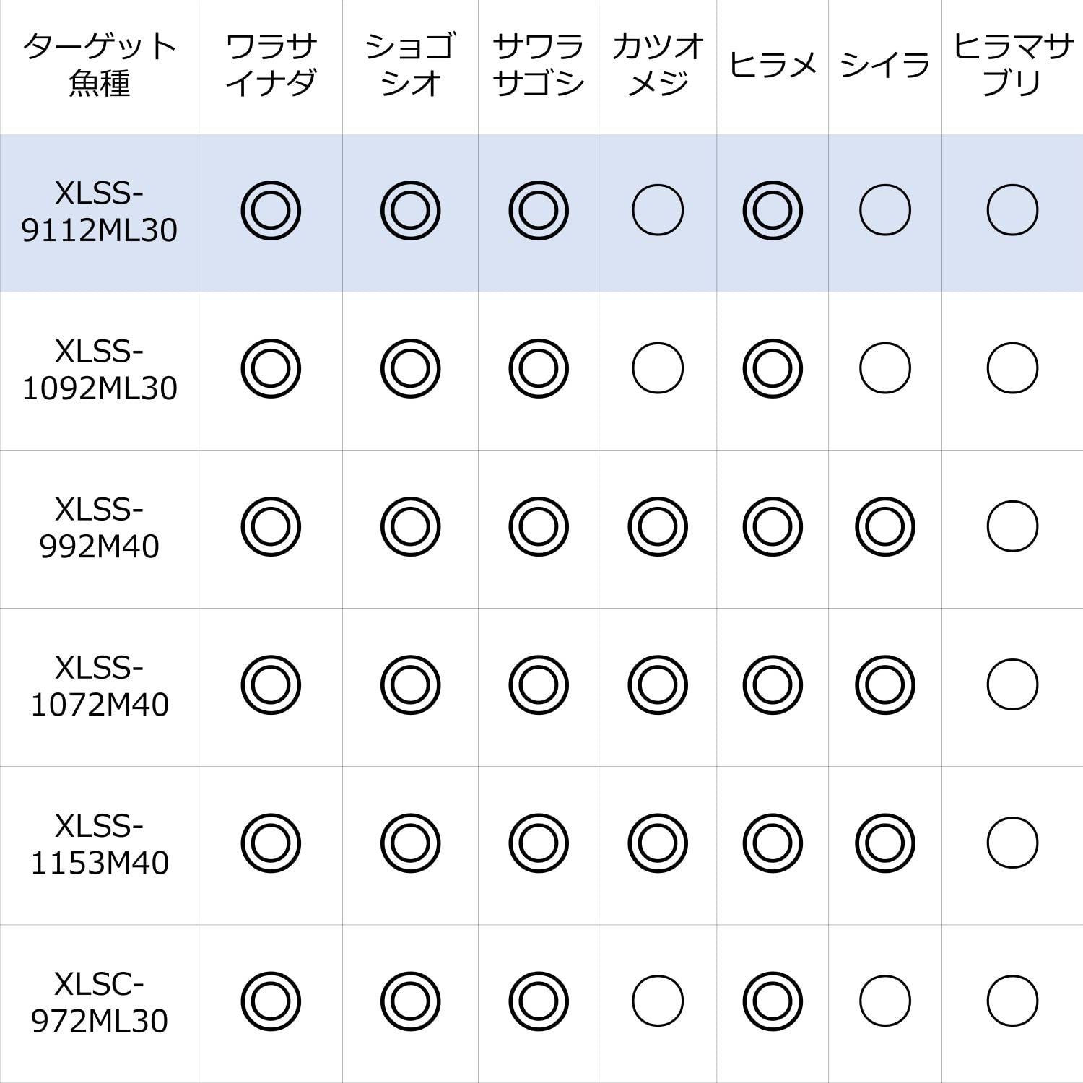The height and width of the screenshot is (1083, 1083).
Task: Select double circle for XLSS-992M40 under シイラ
Action: [884, 526]
